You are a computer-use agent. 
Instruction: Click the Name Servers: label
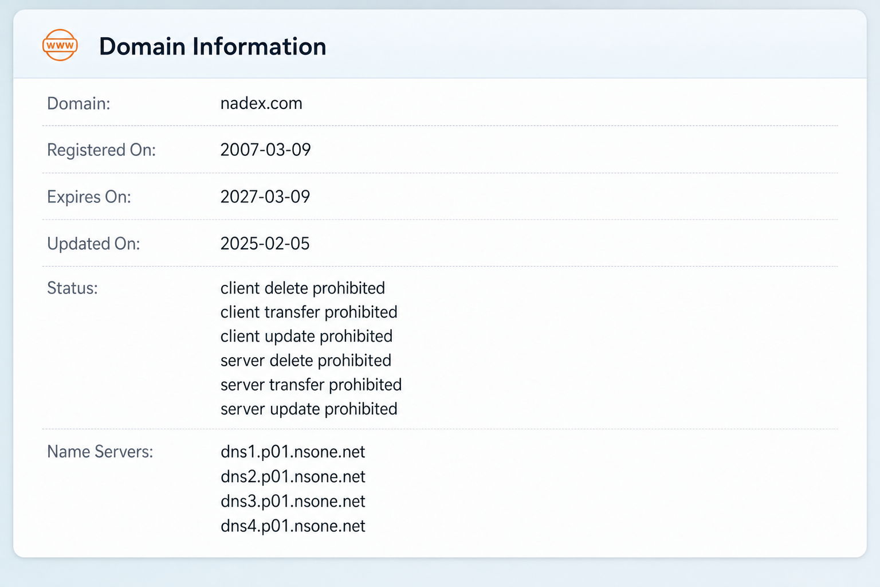click(100, 452)
